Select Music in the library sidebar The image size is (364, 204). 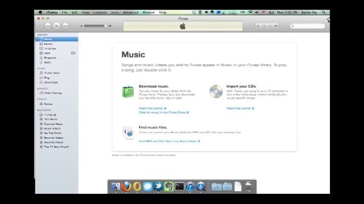(x=56, y=39)
